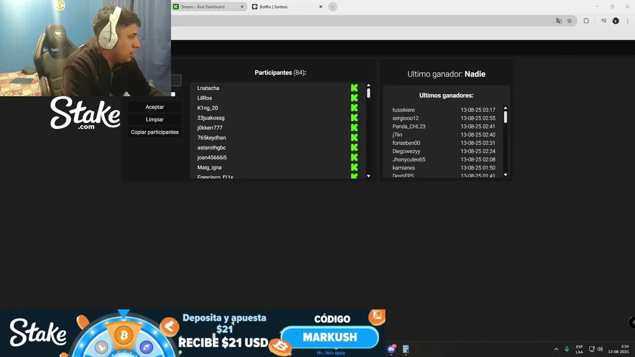Click the participants list scroll-up arrow
This screenshot has width=635, height=357.
click(369, 85)
